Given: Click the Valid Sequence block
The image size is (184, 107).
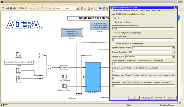Looking at the screenshot, I should (x=64, y=77).
